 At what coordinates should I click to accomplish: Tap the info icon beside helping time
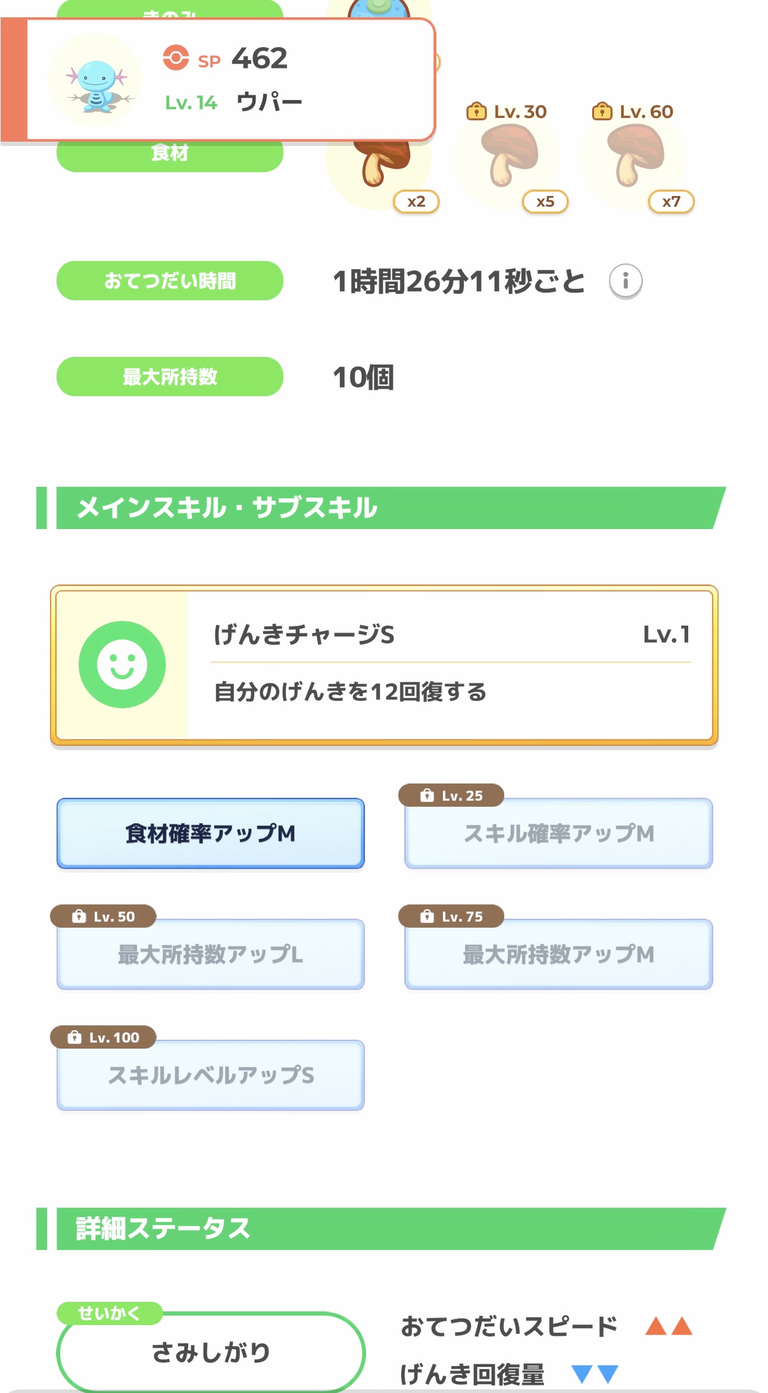tap(625, 281)
